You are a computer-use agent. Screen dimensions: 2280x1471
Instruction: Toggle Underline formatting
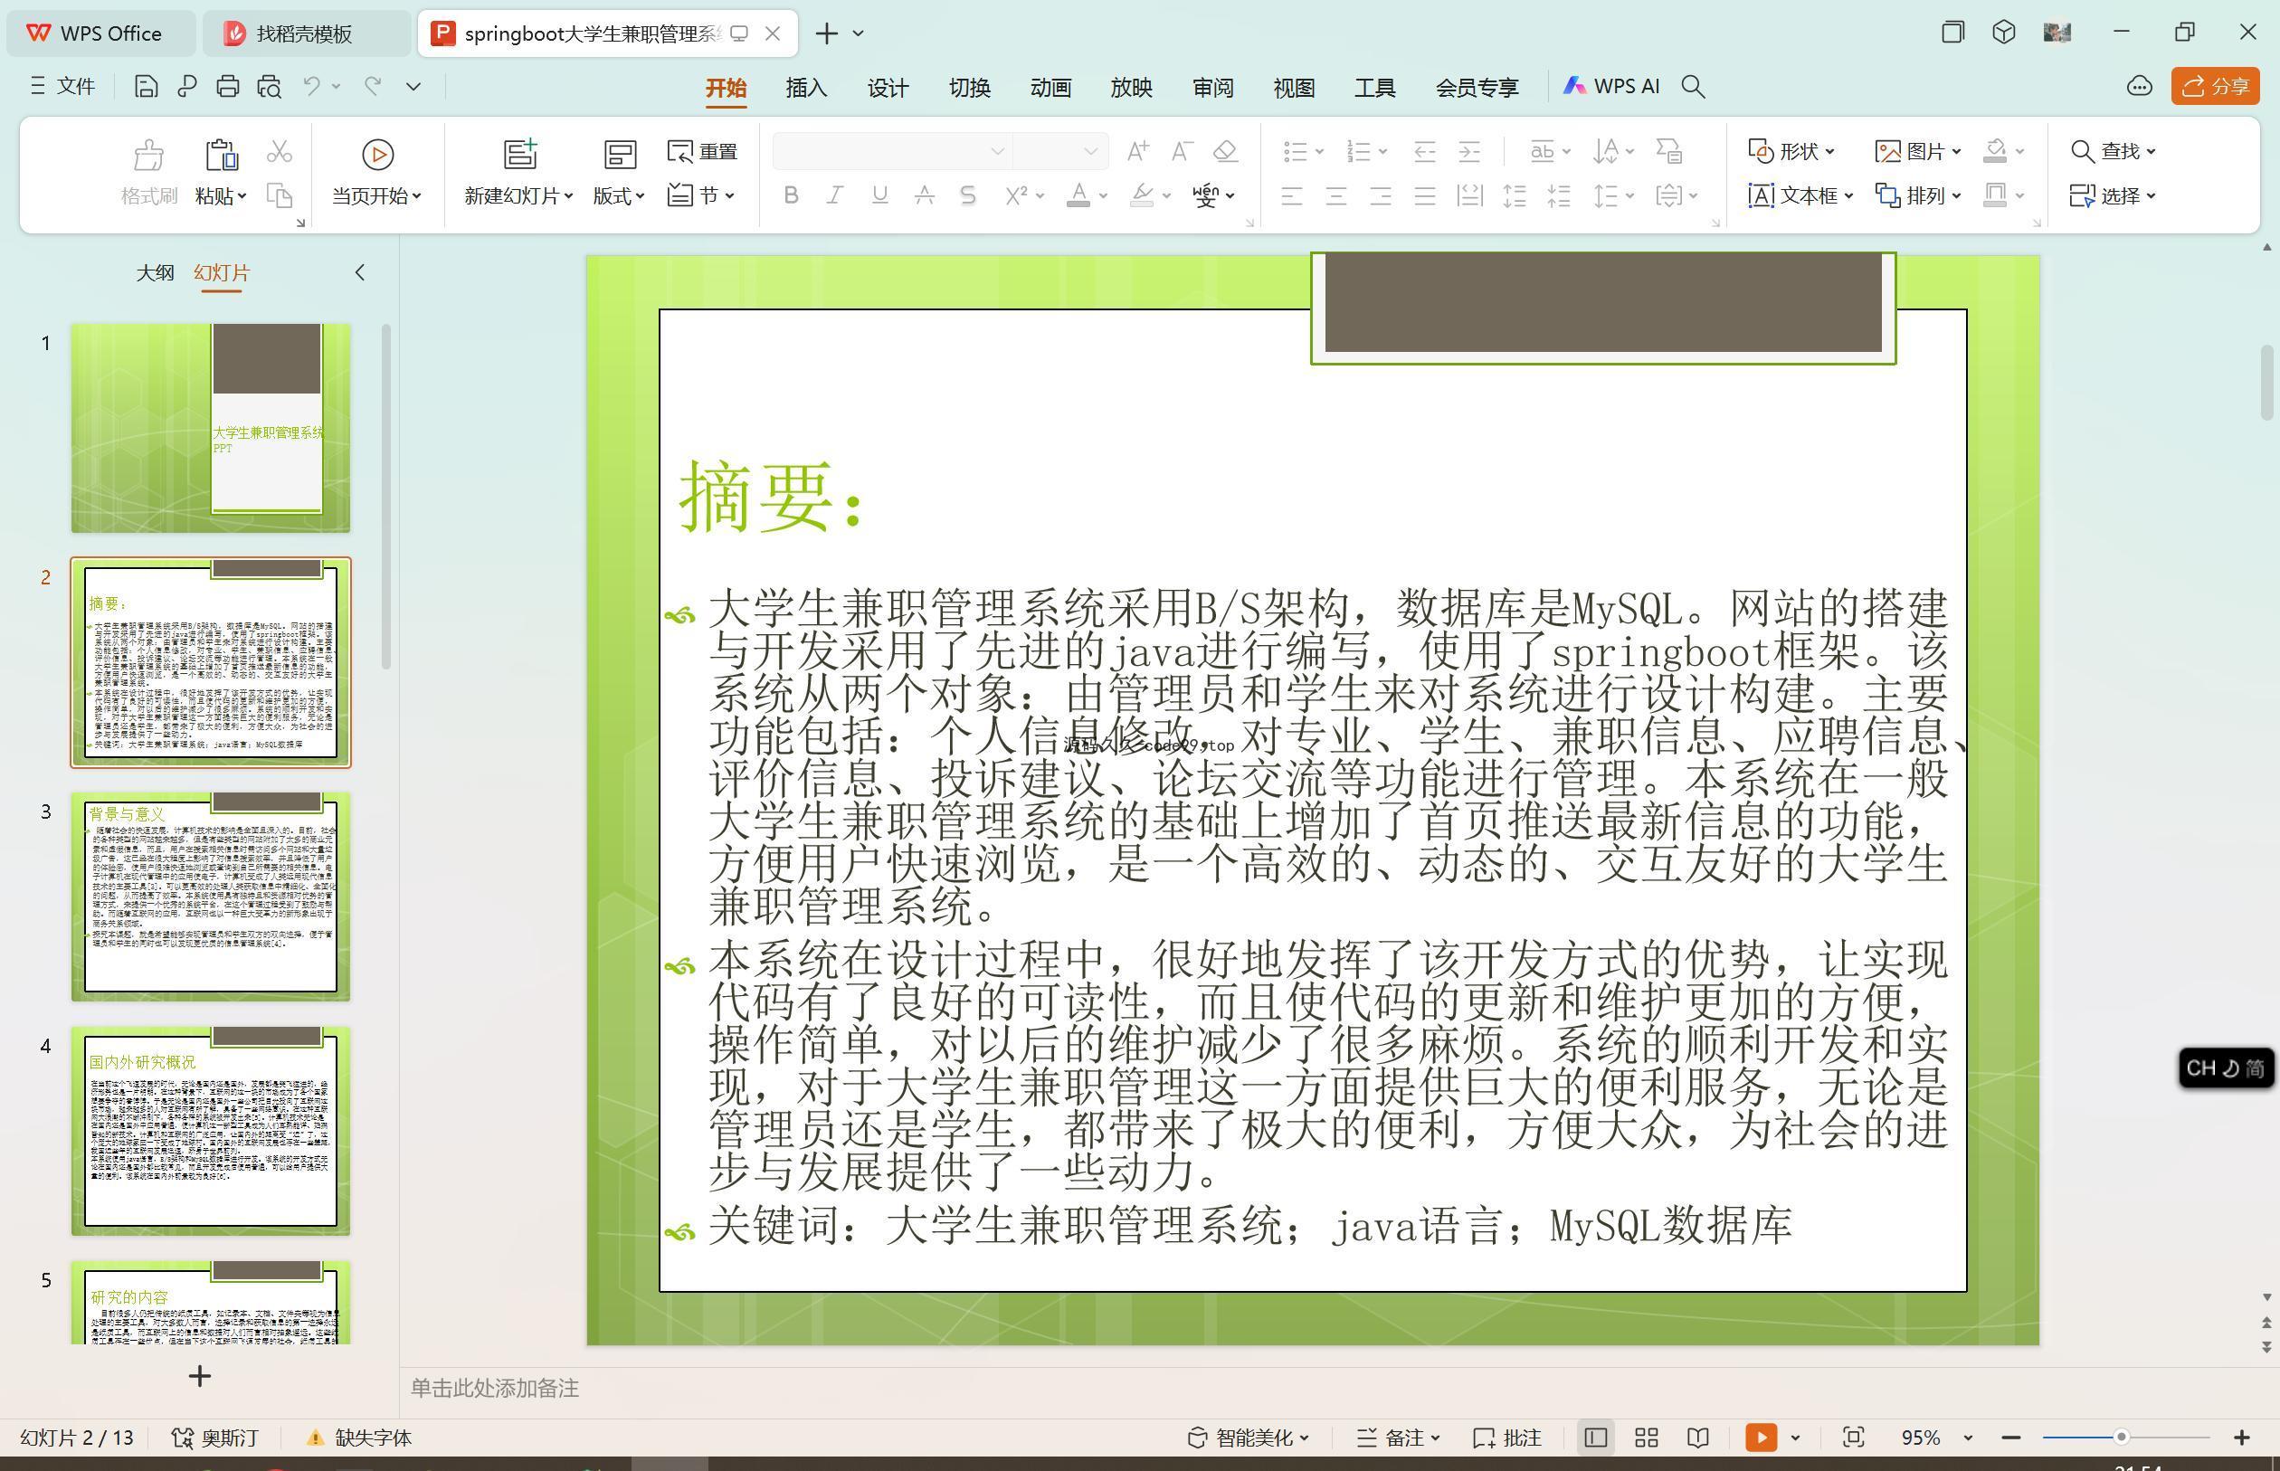pos(879,195)
